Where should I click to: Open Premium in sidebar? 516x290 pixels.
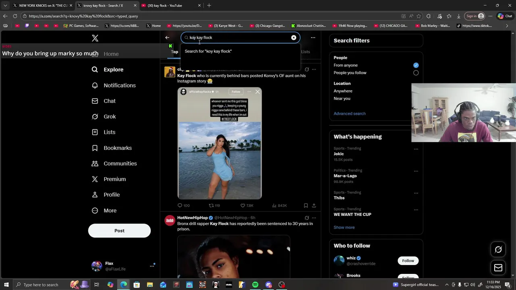tap(109, 179)
